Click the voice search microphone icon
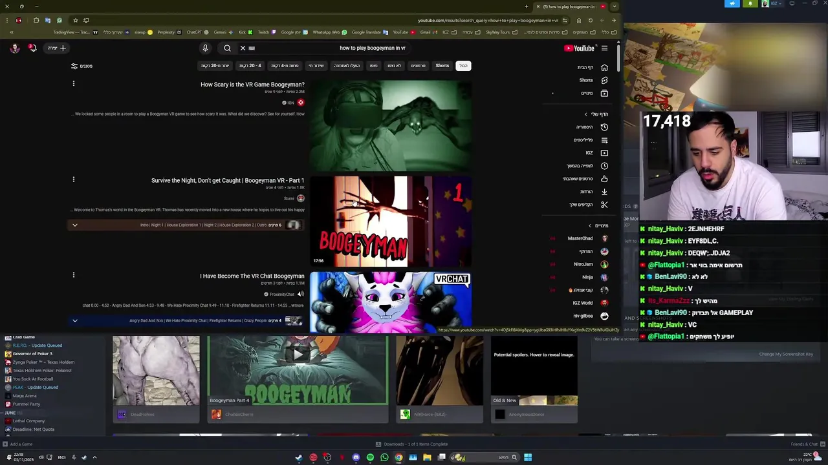Image resolution: width=828 pixels, height=465 pixels. pyautogui.click(x=205, y=48)
